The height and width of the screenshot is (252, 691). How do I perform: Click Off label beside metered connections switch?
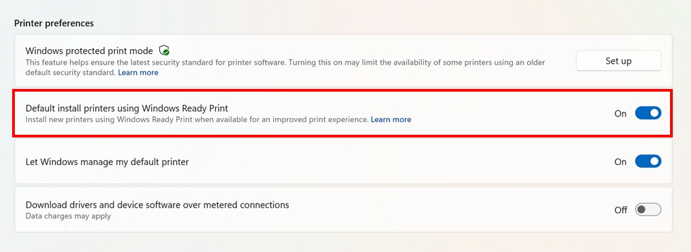(x=621, y=210)
